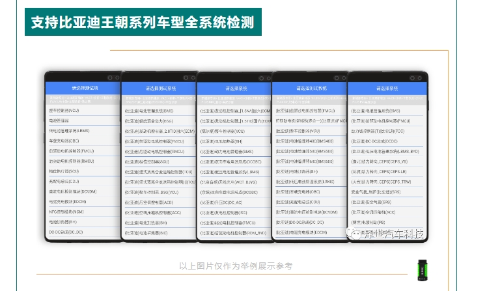Select the 1.5NA 国六 engine controller entry
Viewport: 487px width, 291px height.
tap(234, 111)
